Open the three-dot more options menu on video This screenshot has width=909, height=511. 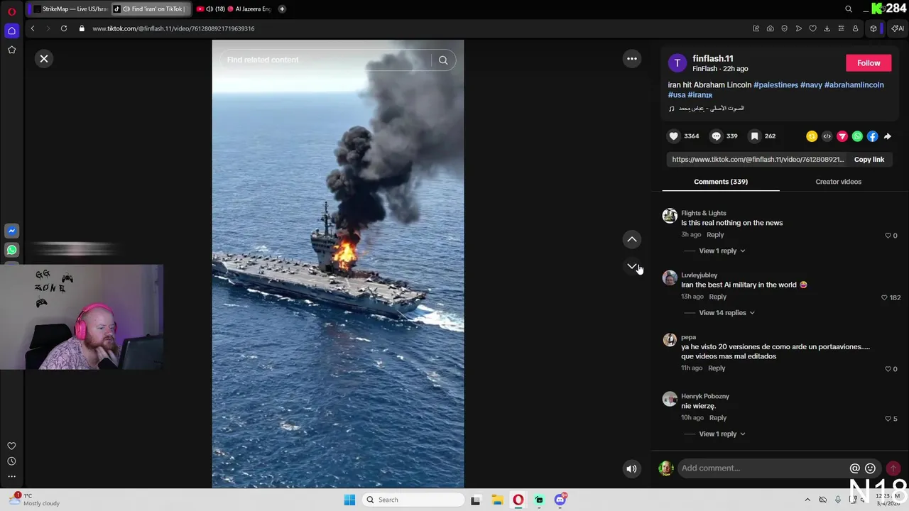631,59
